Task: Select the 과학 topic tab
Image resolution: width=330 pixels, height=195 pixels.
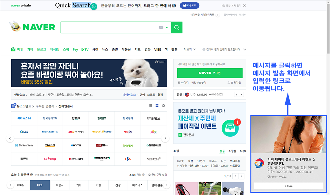Action: (x=79, y=185)
